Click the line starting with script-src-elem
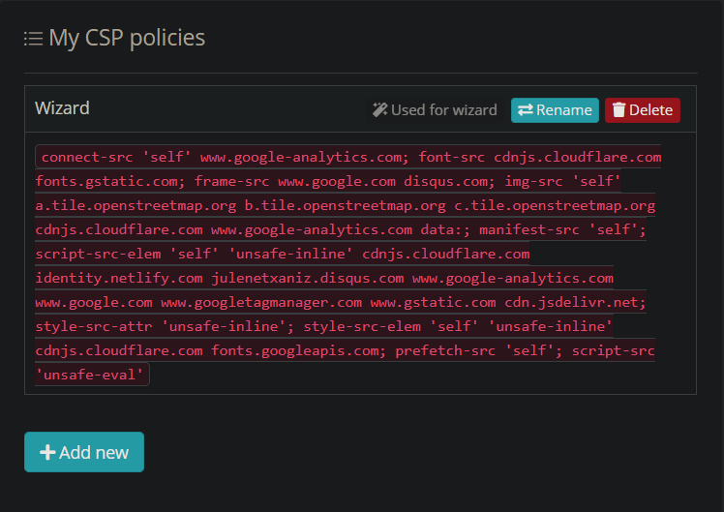Screen dimensions: 724x512 [283, 254]
